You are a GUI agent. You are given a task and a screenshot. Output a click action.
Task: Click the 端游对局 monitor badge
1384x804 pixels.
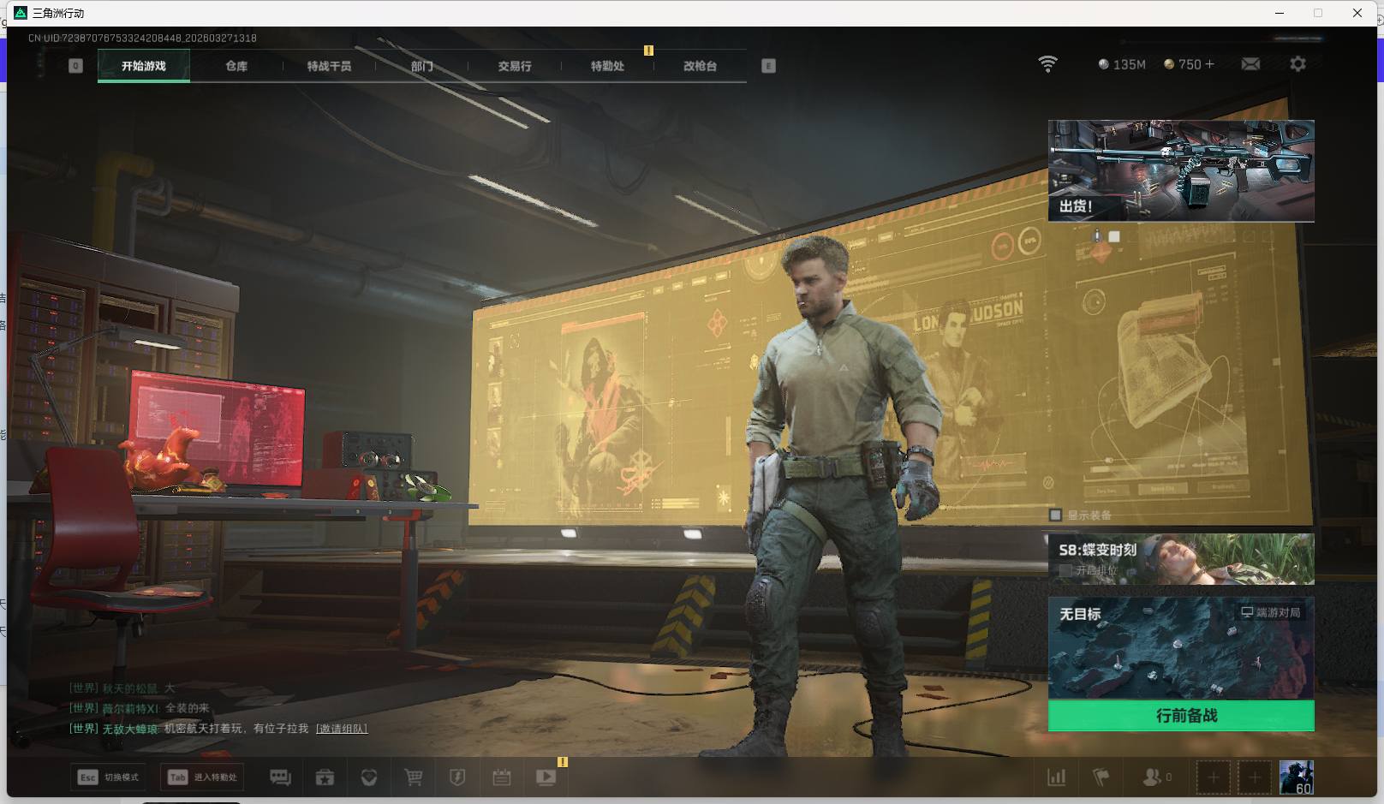[x=1271, y=612]
